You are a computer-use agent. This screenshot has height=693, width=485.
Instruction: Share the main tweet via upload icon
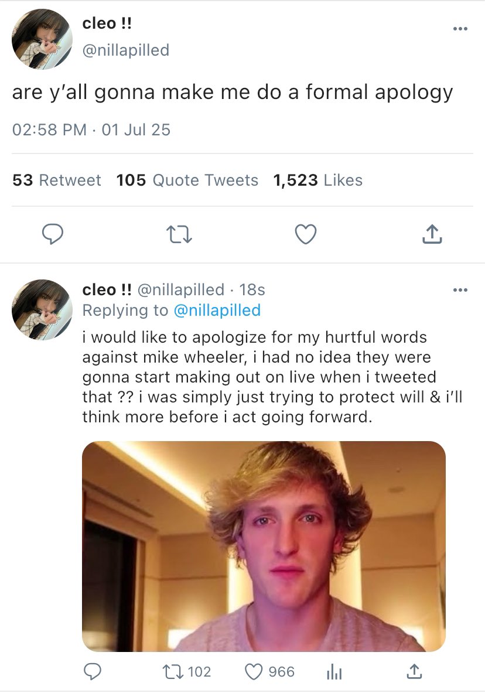(x=431, y=235)
